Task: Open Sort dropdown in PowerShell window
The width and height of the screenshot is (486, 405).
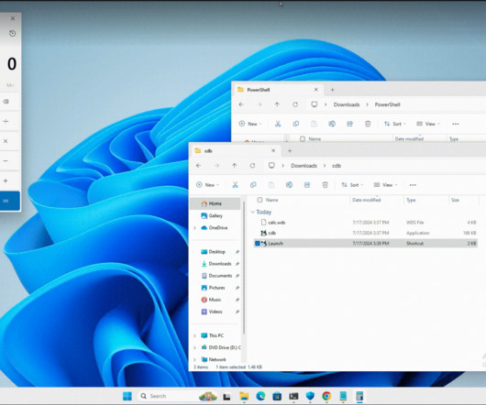Action: coord(395,124)
